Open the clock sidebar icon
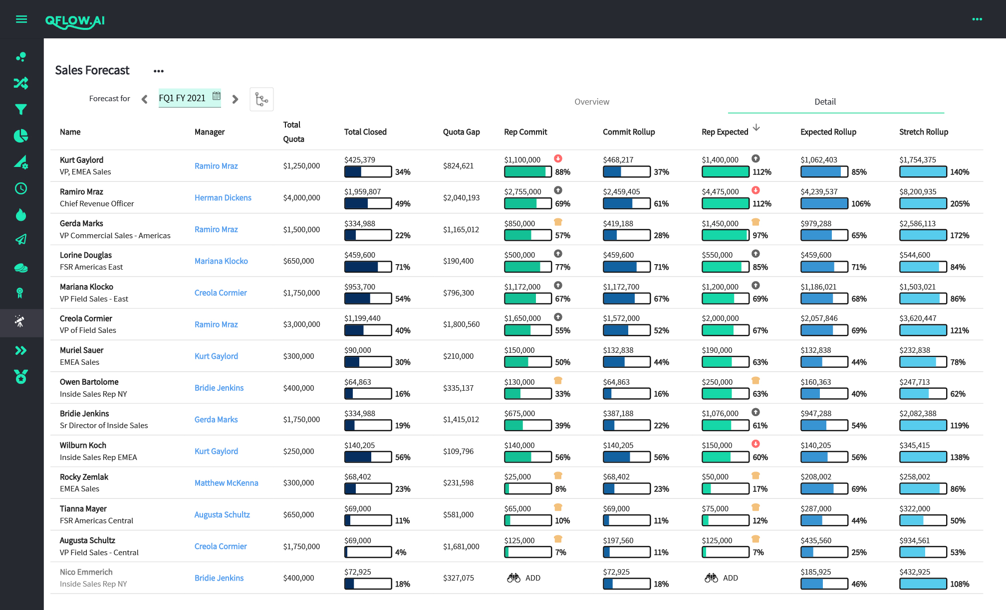The image size is (1006, 610). [21, 188]
